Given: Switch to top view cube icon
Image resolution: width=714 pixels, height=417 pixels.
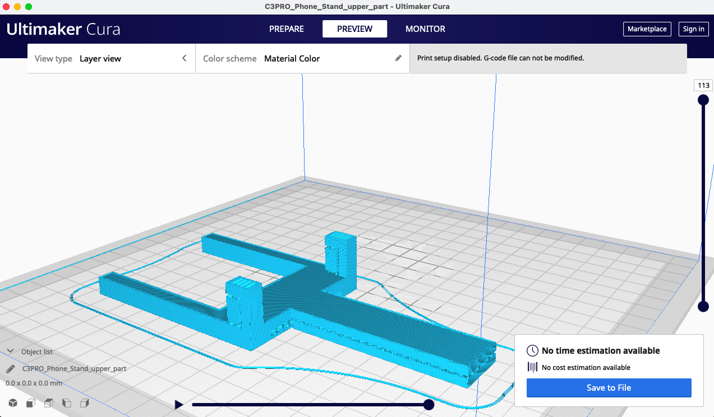Looking at the screenshot, I should pyautogui.click(x=49, y=403).
